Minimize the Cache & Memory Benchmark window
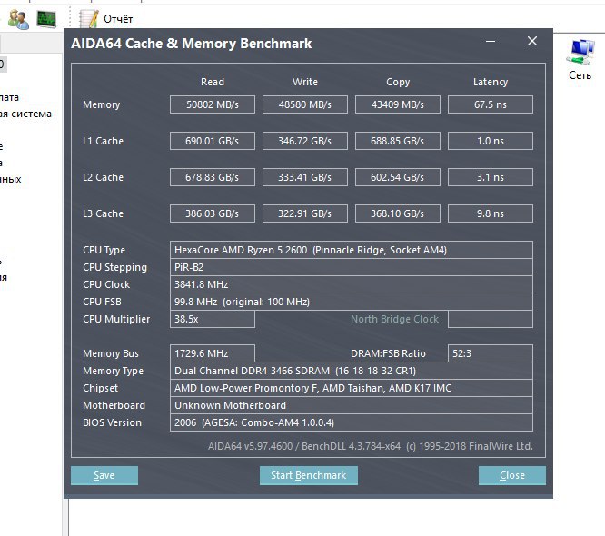Image resolution: width=605 pixels, height=536 pixels. pyautogui.click(x=491, y=41)
